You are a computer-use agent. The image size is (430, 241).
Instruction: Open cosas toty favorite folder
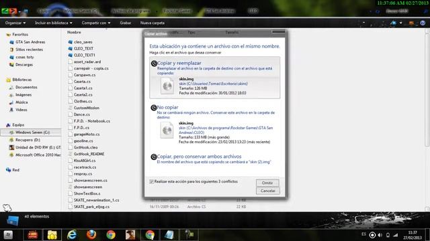click(21, 57)
